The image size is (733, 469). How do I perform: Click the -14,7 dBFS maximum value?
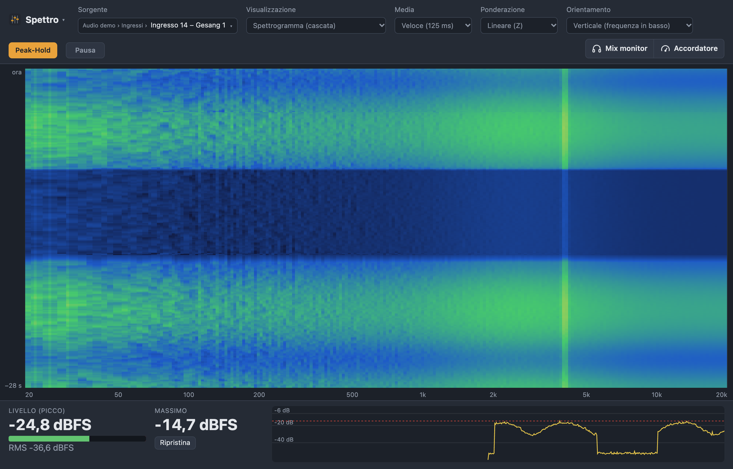[x=196, y=425]
